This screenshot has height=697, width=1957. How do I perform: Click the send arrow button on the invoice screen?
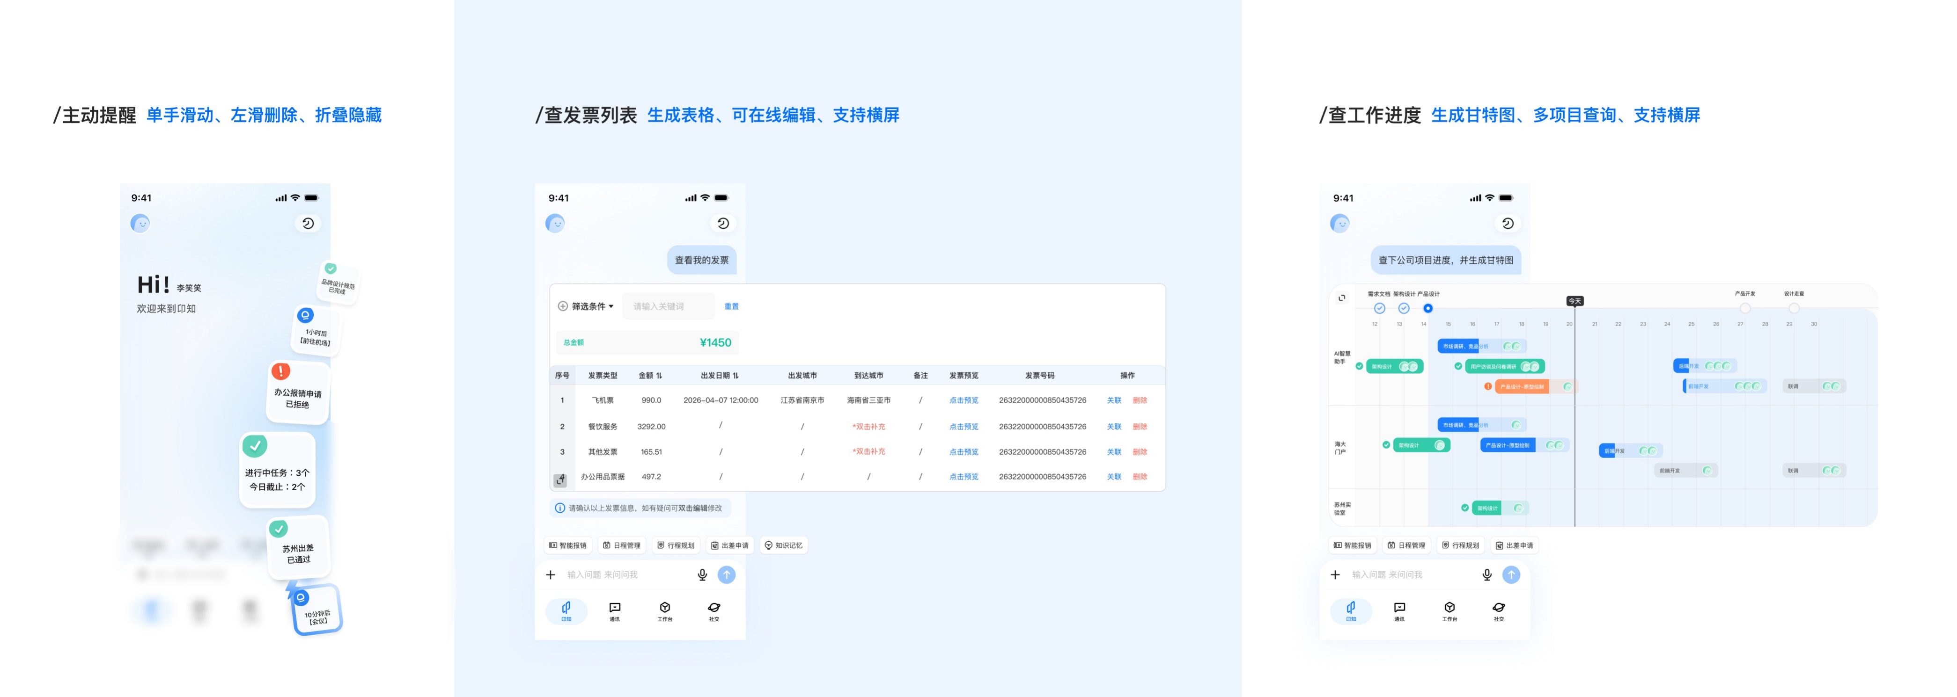727,575
